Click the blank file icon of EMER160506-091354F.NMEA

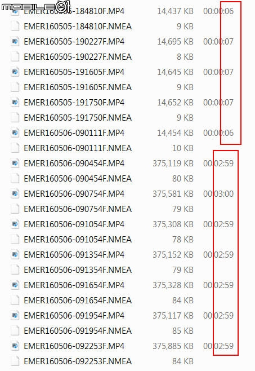click(15, 270)
